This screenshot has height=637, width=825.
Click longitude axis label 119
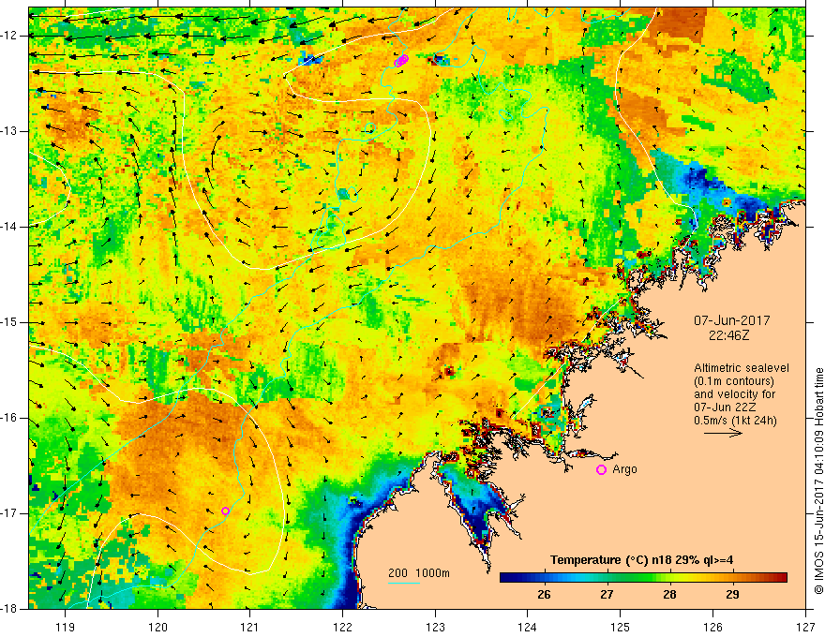(66, 627)
